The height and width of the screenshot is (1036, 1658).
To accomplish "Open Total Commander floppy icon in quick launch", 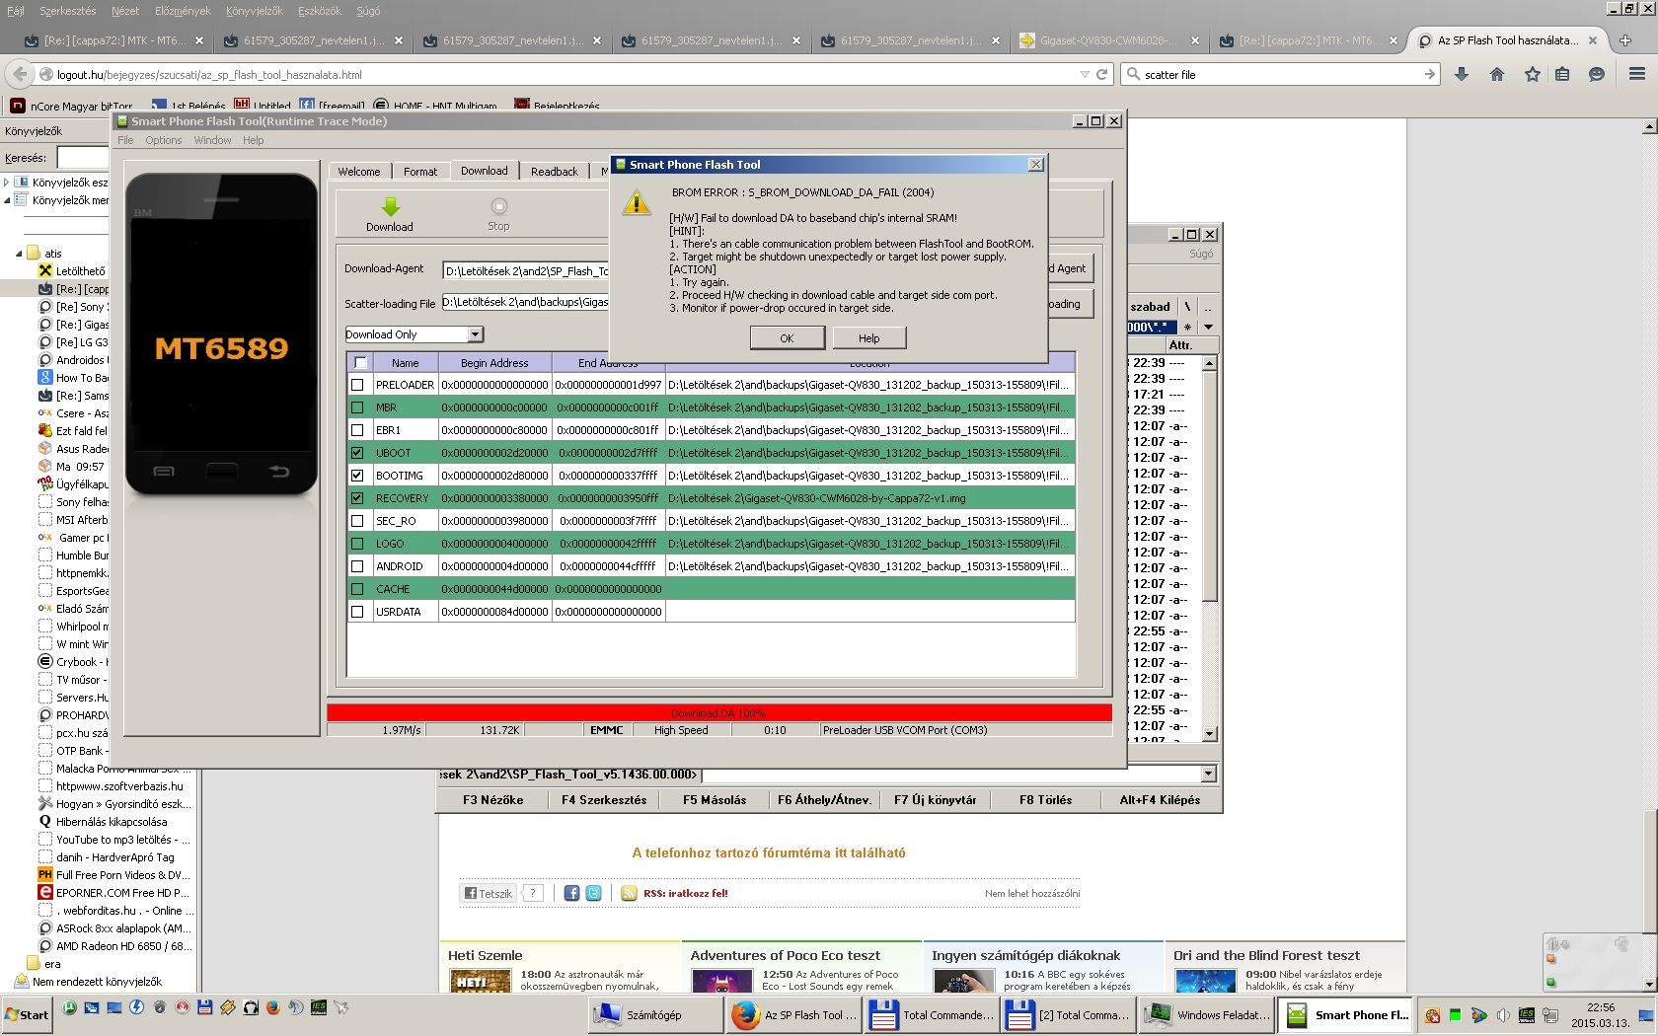I will (x=205, y=1007).
